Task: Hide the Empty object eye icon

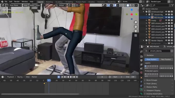Action: pos(166,20)
